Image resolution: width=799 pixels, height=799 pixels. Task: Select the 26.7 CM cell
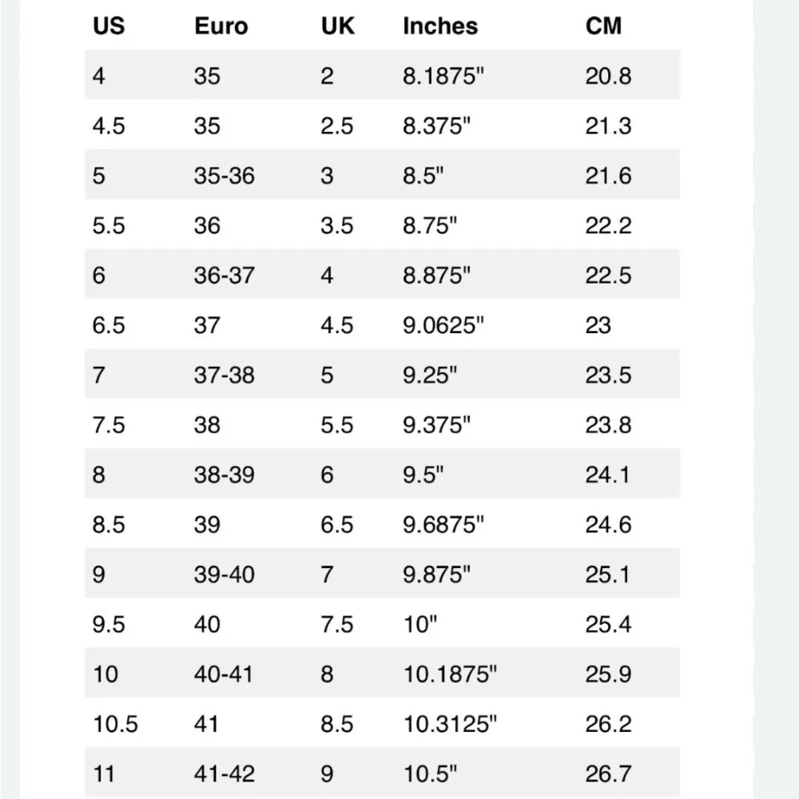point(608,773)
